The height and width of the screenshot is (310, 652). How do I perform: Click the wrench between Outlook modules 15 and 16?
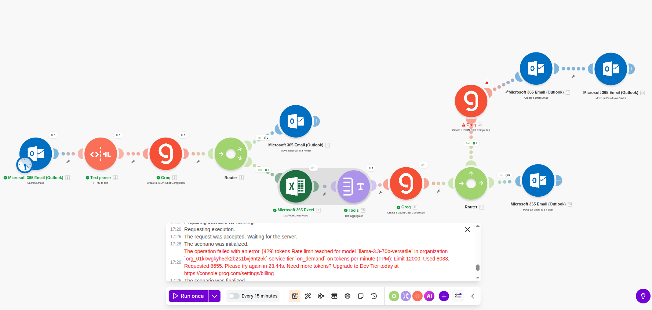573,76
